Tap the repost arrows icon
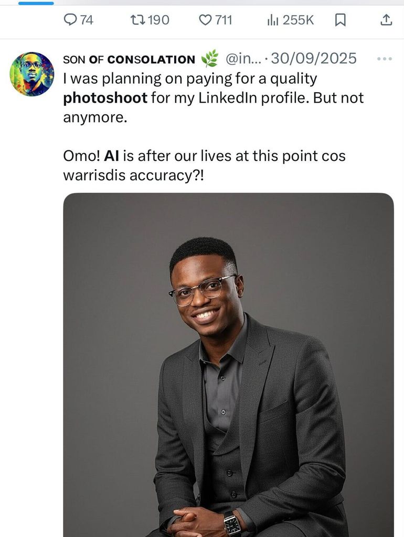Image resolution: width=404 pixels, height=537 pixels. coord(137,20)
